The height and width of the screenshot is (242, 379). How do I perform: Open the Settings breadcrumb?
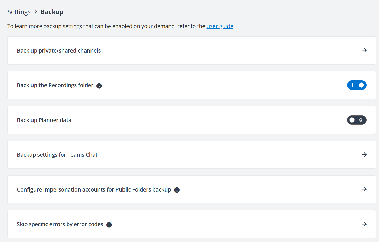[x=19, y=12]
